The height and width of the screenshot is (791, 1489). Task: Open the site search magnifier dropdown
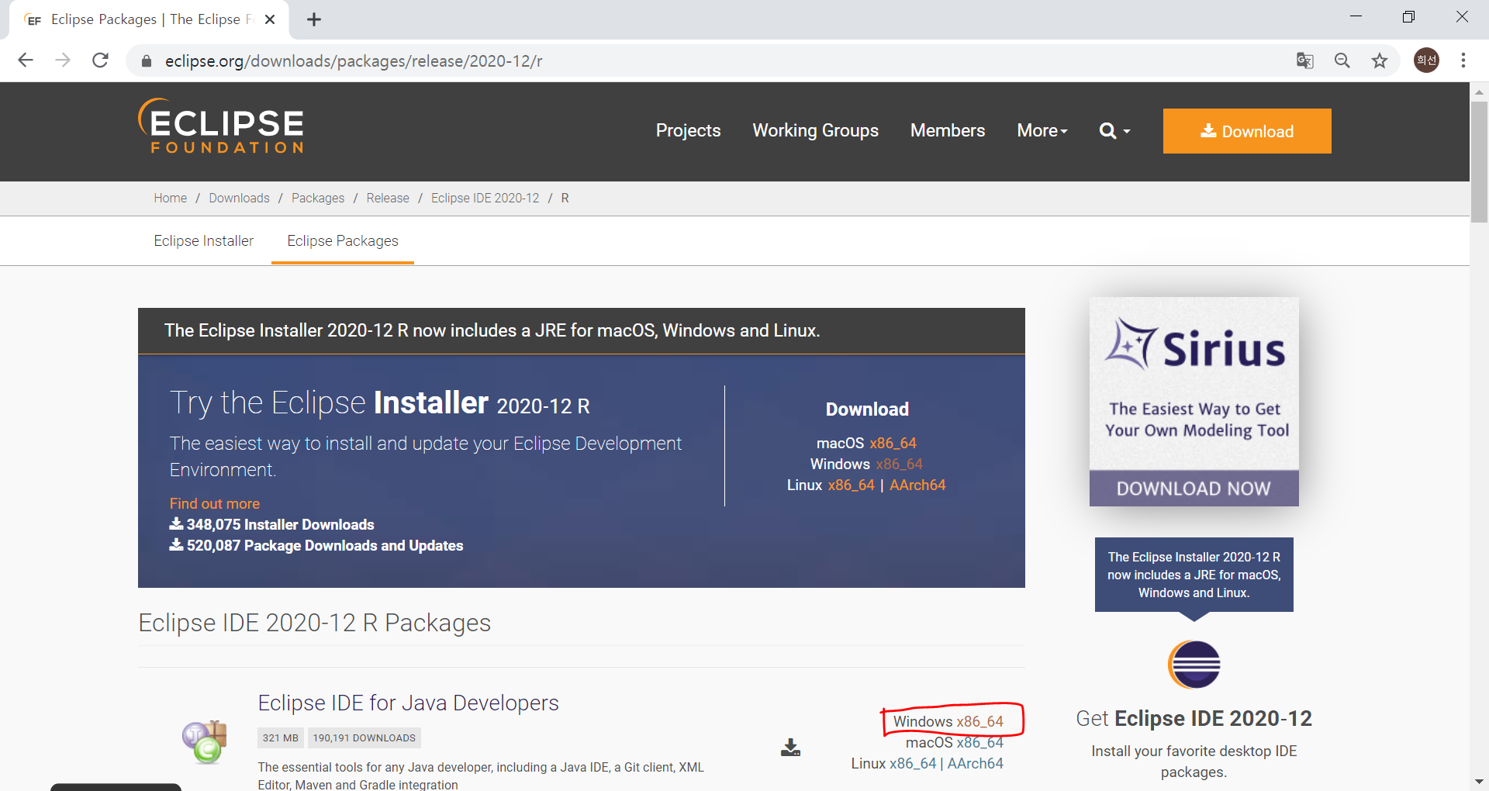point(1114,130)
